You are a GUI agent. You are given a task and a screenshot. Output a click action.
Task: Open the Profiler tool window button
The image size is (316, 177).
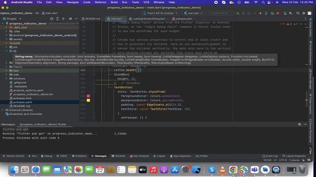(201, 156)
